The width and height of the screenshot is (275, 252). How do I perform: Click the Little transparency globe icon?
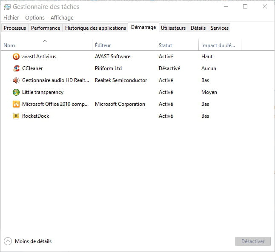pyautogui.click(x=16, y=92)
